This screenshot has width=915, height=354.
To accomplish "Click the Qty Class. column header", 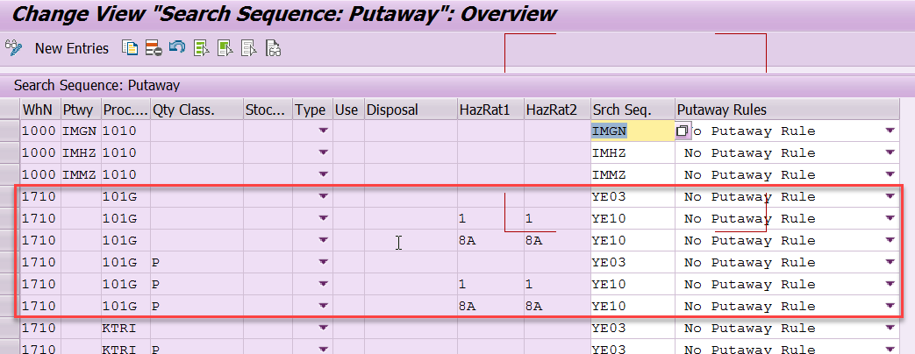I will pyautogui.click(x=197, y=110).
